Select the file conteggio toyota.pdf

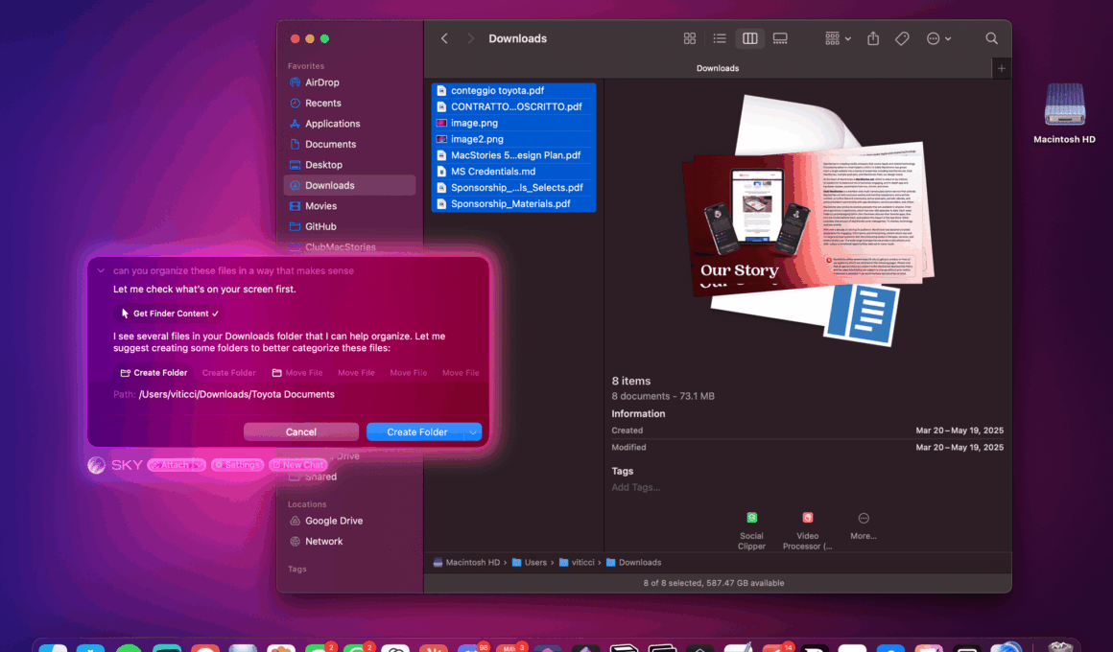click(513, 91)
